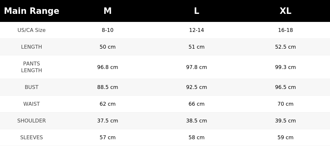
Task: Click the US/CA Size row label
Action: pos(32,30)
